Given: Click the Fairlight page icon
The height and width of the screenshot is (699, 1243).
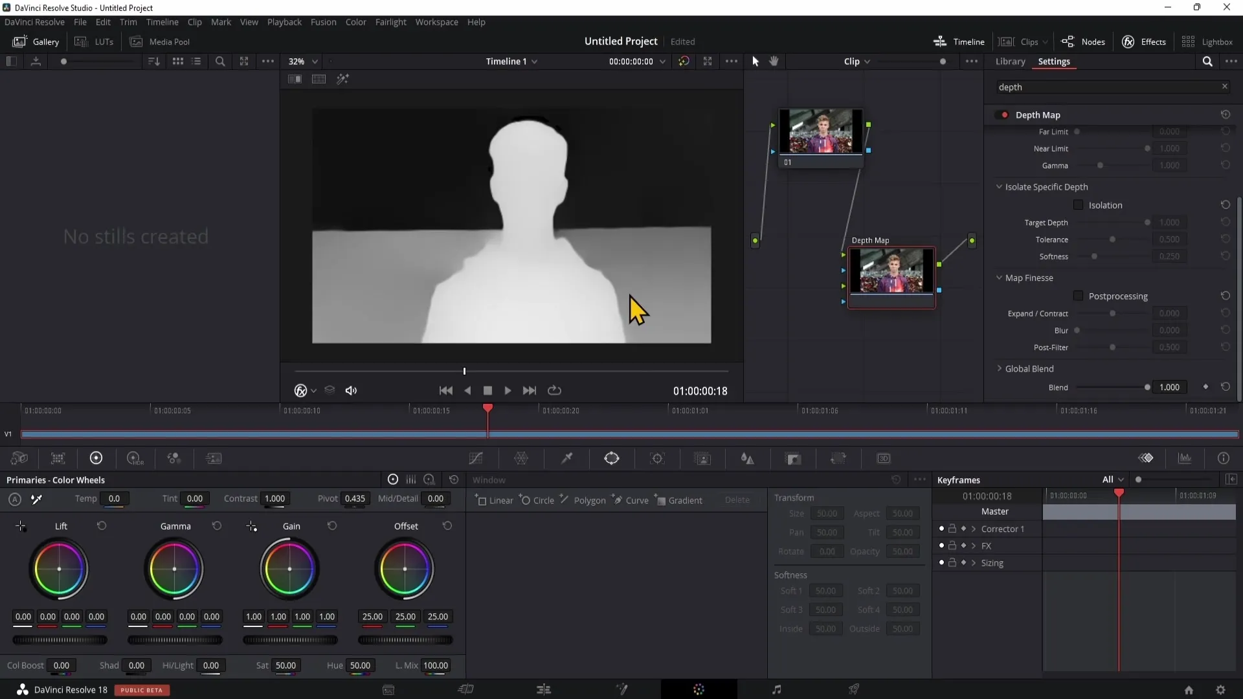Looking at the screenshot, I should pyautogui.click(x=777, y=689).
